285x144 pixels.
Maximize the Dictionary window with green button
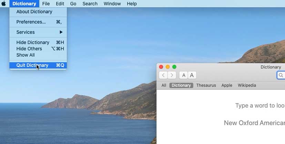pyautogui.click(x=174, y=67)
